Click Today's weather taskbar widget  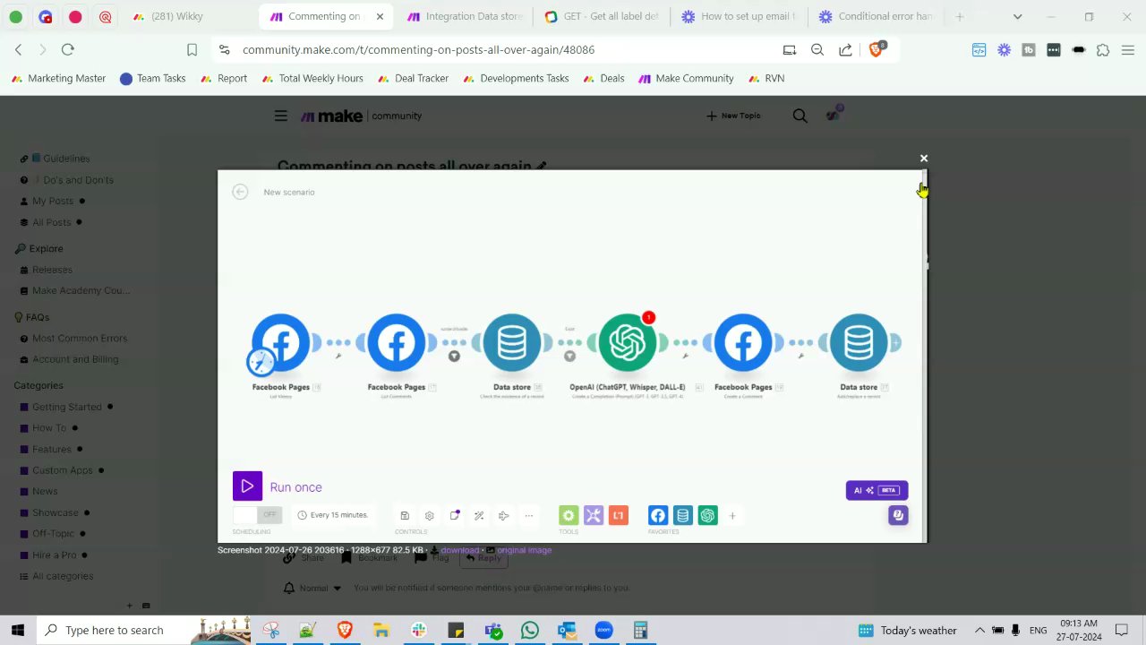(907, 630)
